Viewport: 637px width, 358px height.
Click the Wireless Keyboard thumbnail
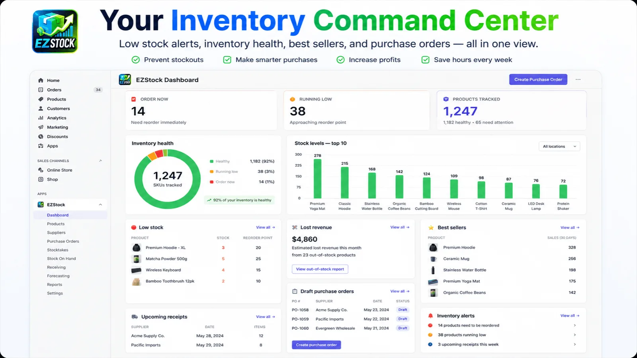point(137,270)
